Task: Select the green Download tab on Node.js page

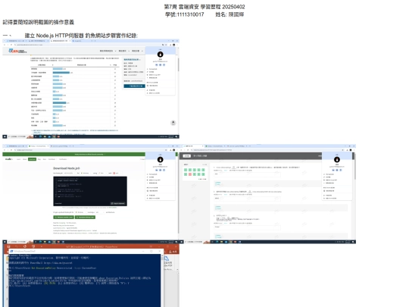Action: (32, 159)
